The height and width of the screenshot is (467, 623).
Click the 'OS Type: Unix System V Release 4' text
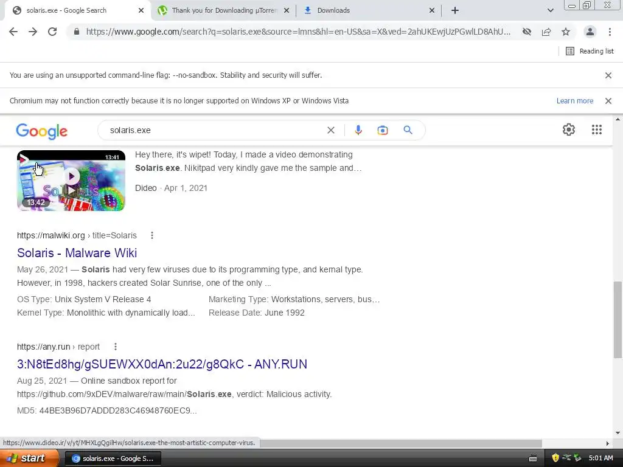tap(84, 299)
